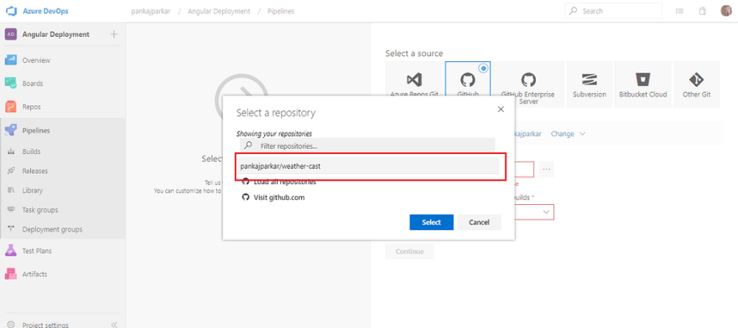Click the AD project avatar

pyautogui.click(x=11, y=34)
